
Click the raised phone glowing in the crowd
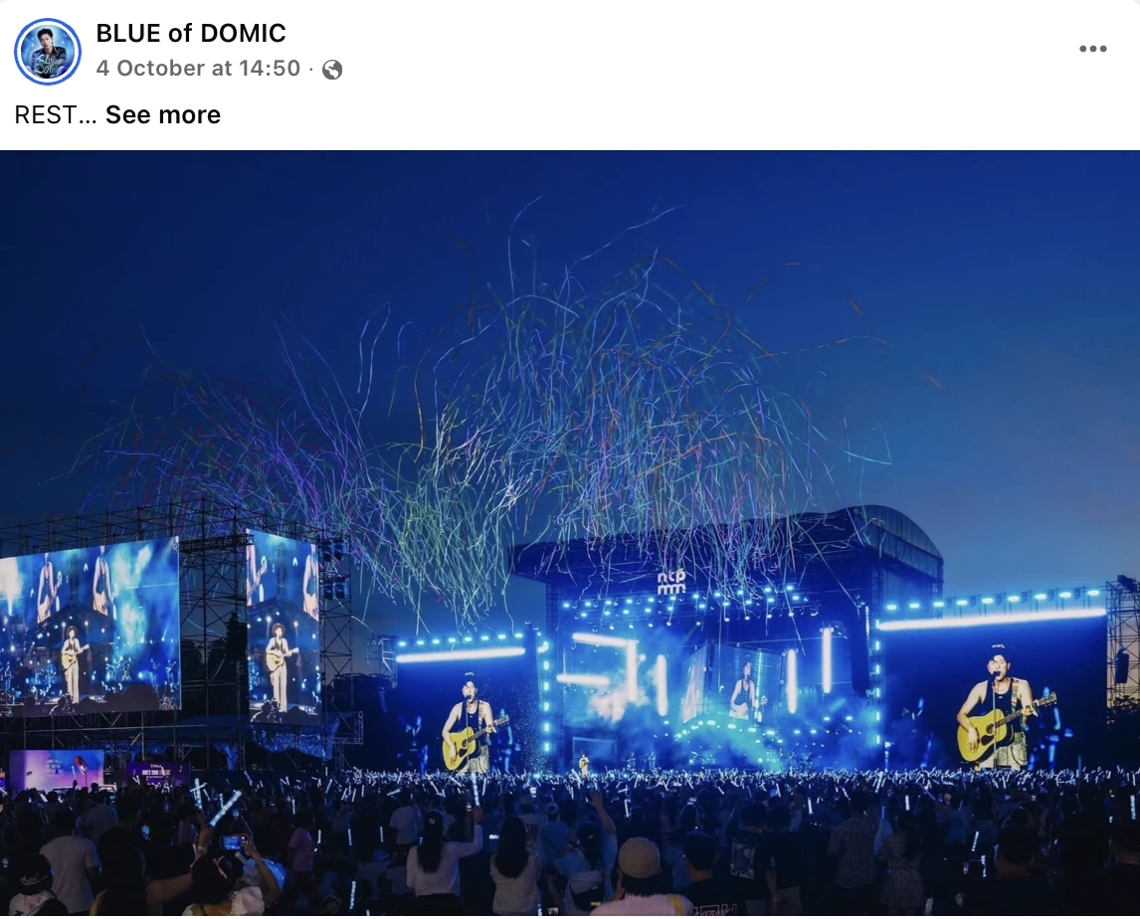(233, 842)
